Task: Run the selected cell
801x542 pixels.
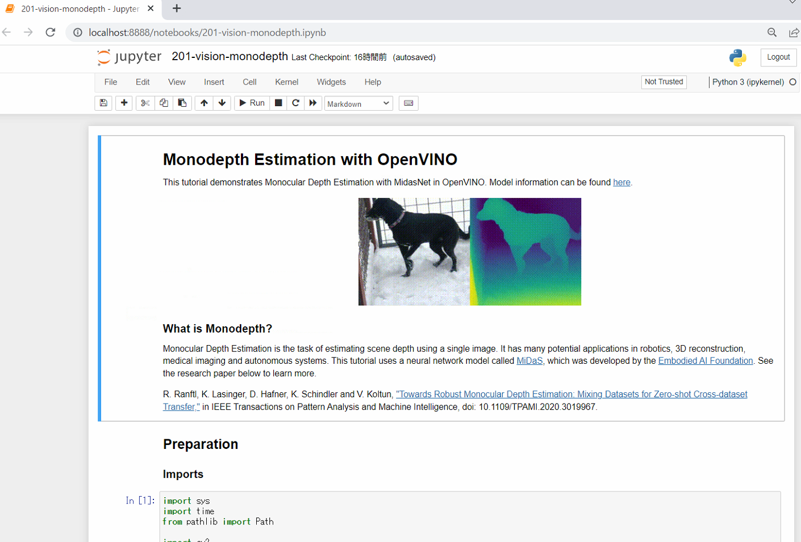Action: 251,103
